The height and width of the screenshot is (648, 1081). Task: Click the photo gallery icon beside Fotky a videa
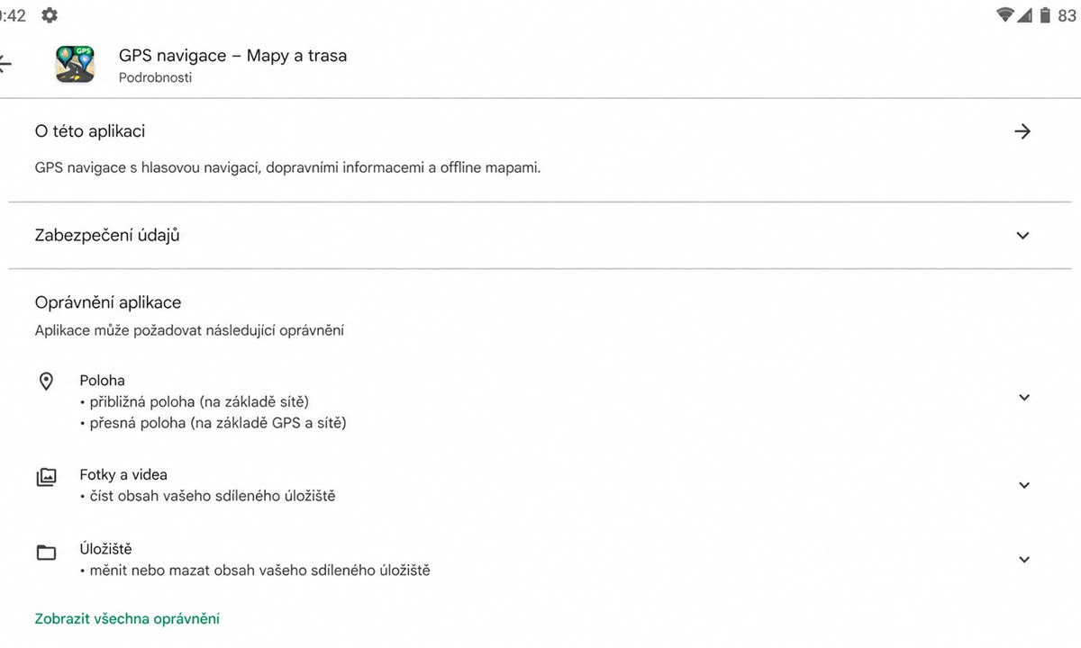[x=46, y=477]
